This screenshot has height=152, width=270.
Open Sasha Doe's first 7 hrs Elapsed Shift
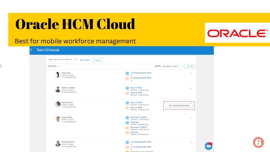point(141,73)
